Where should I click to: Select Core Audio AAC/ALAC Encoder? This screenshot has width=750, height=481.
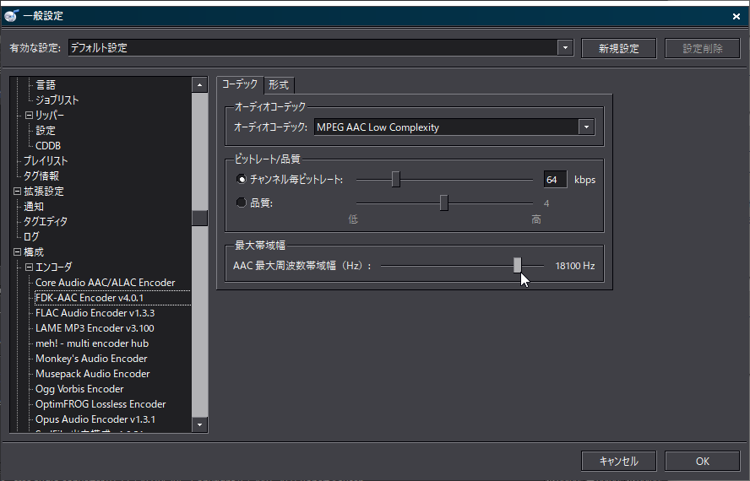[106, 283]
